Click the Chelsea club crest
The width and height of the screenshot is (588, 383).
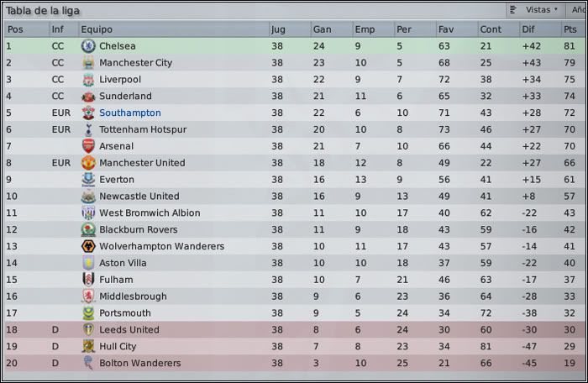pos(88,46)
